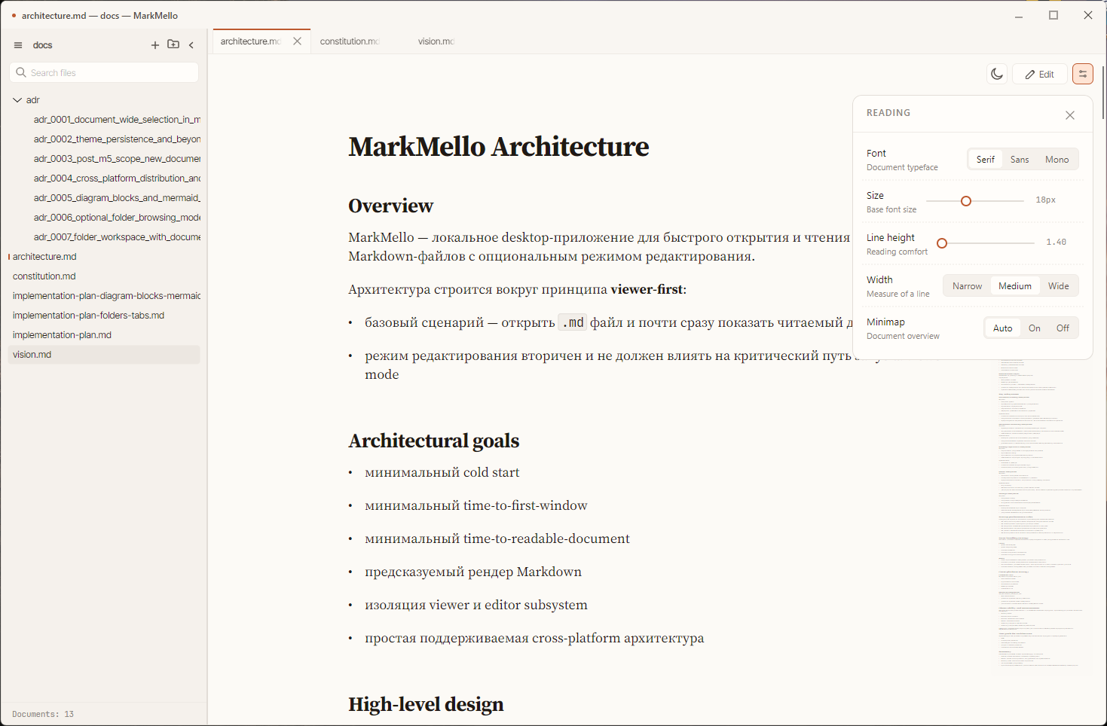Turn minimap On
The image size is (1107, 726).
click(1035, 328)
